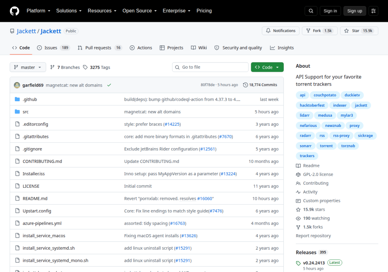The image size is (388, 272).
Task: Click the Sign in button
Action: 330,11
